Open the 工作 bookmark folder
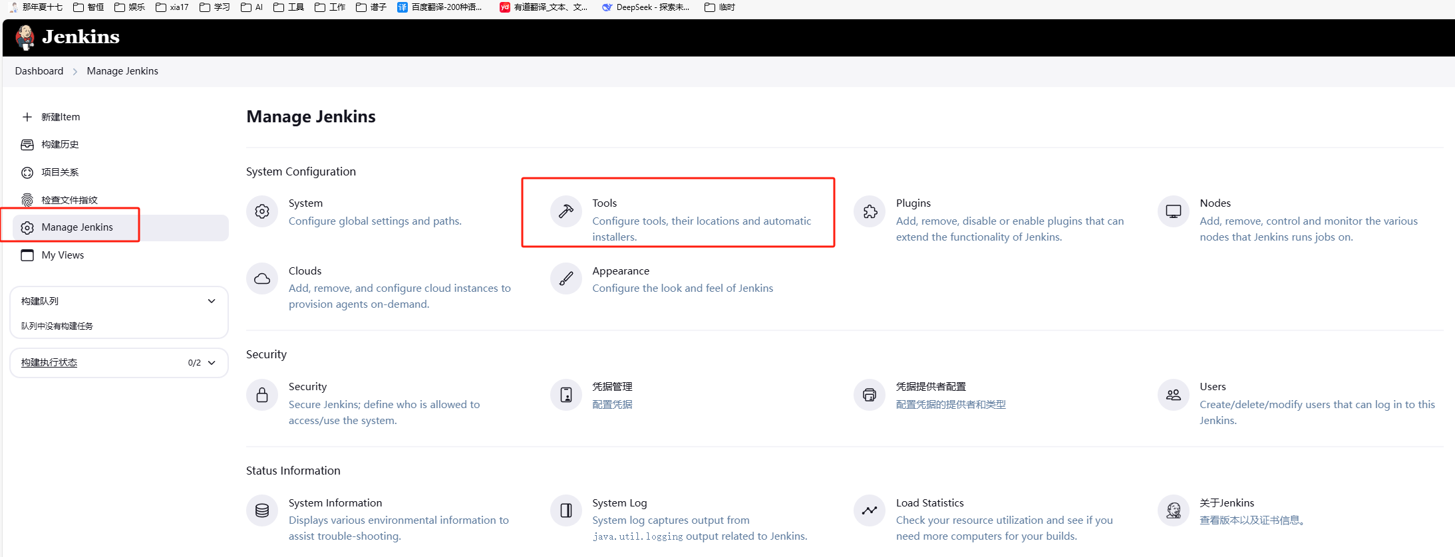The width and height of the screenshot is (1455, 557). pyautogui.click(x=330, y=7)
